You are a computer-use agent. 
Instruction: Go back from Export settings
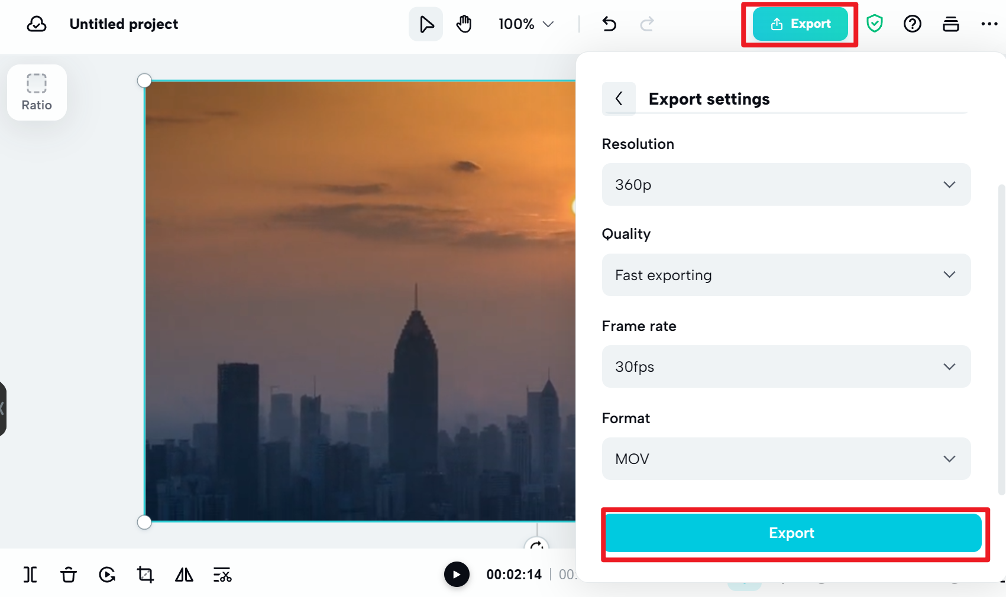point(619,99)
